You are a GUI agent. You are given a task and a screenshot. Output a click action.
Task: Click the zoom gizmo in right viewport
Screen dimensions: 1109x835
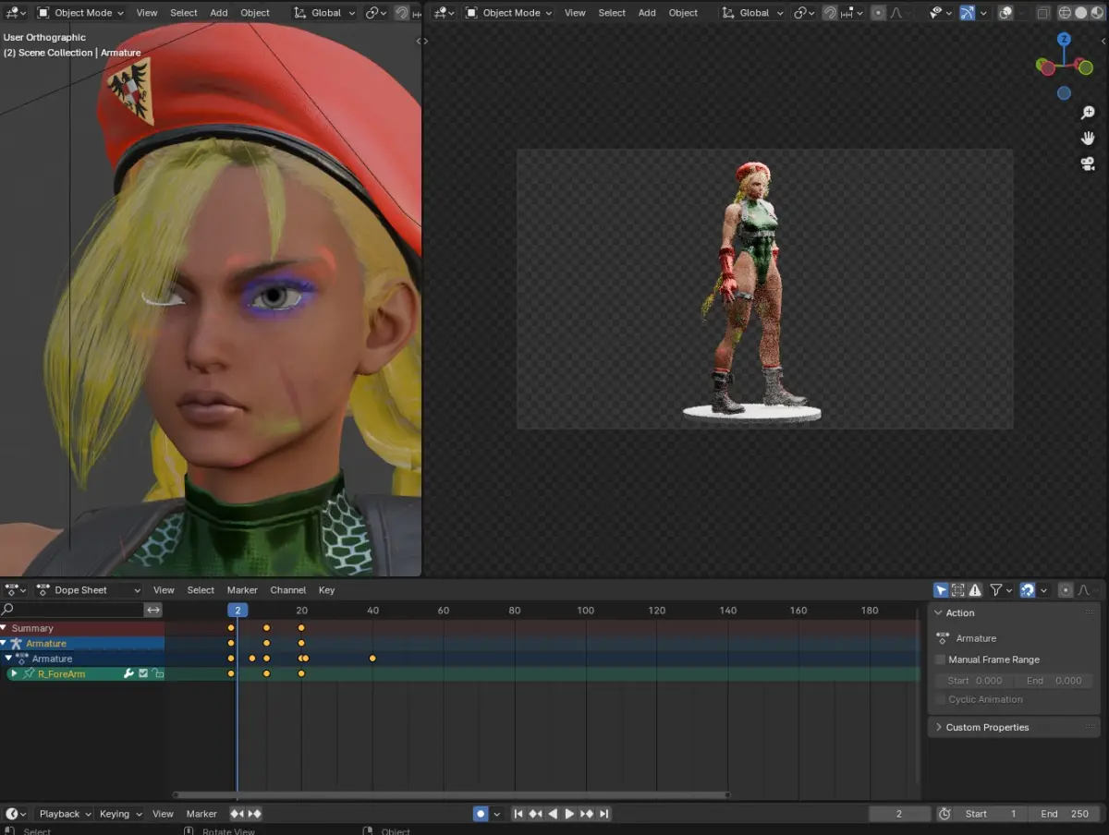[x=1088, y=114]
